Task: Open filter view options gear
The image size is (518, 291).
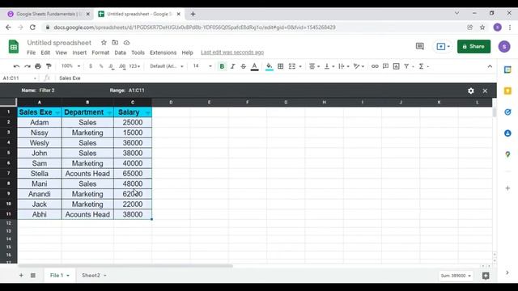Action: pyautogui.click(x=471, y=91)
